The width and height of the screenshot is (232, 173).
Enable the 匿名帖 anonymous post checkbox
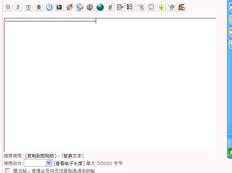[8, 170]
